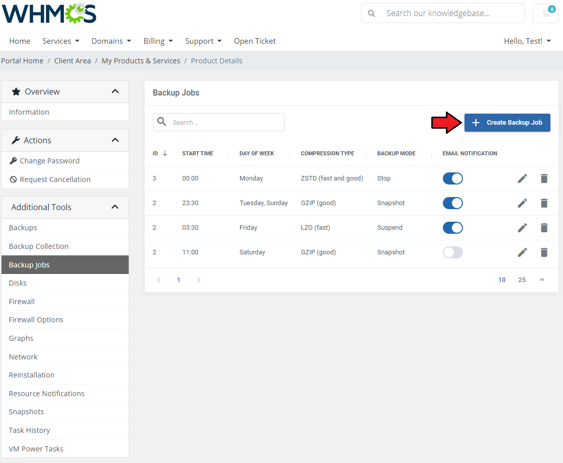Go to next page arrow
This screenshot has height=463, width=563.
click(x=199, y=280)
